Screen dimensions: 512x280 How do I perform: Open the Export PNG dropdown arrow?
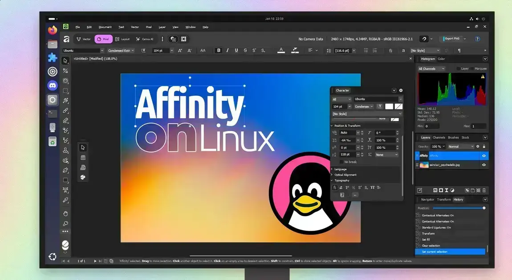click(x=465, y=39)
